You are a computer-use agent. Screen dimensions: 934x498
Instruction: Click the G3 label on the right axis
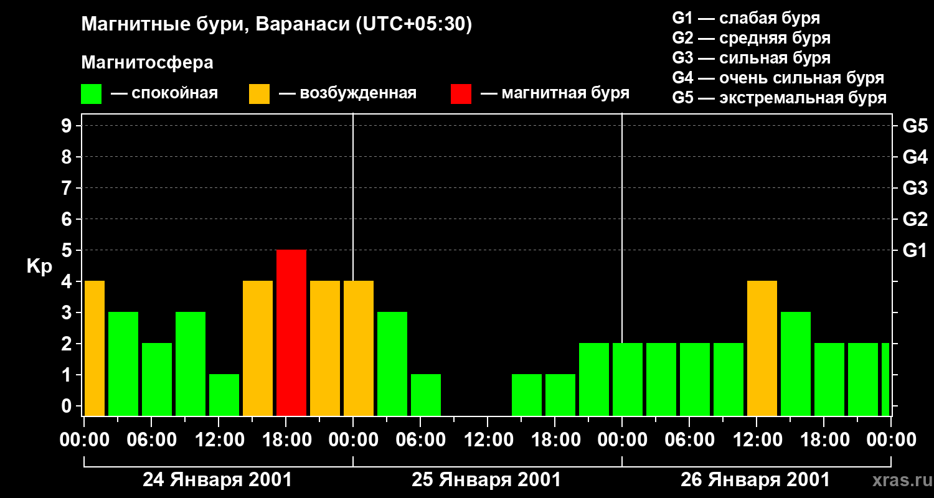coord(915,188)
